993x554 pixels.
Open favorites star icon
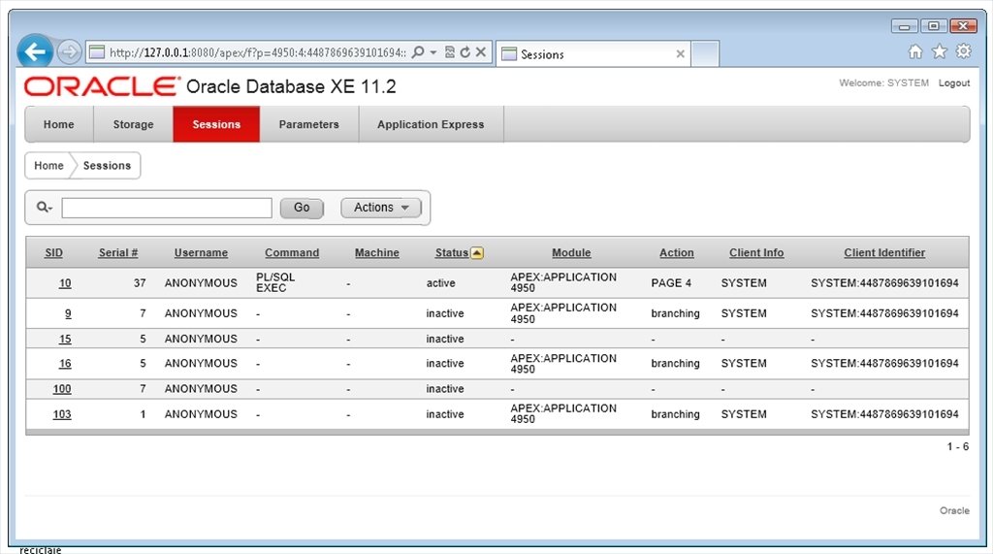(x=939, y=51)
